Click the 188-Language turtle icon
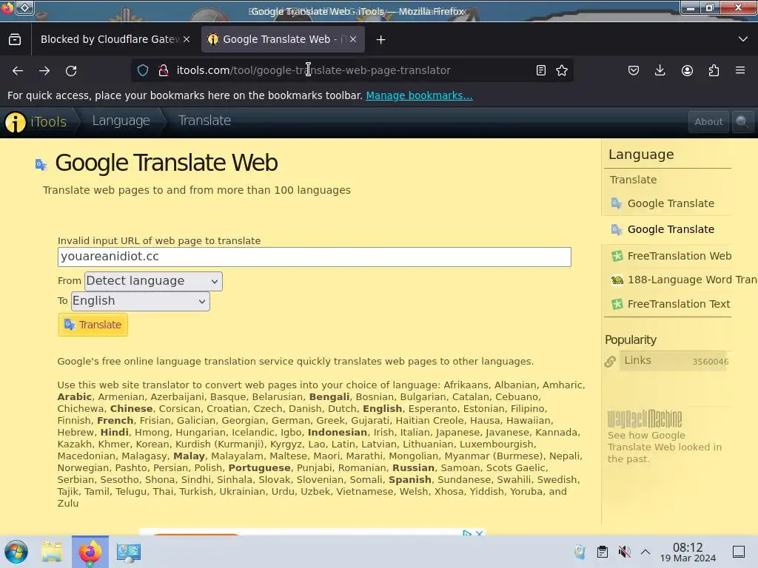The width and height of the screenshot is (758, 568). tap(617, 280)
